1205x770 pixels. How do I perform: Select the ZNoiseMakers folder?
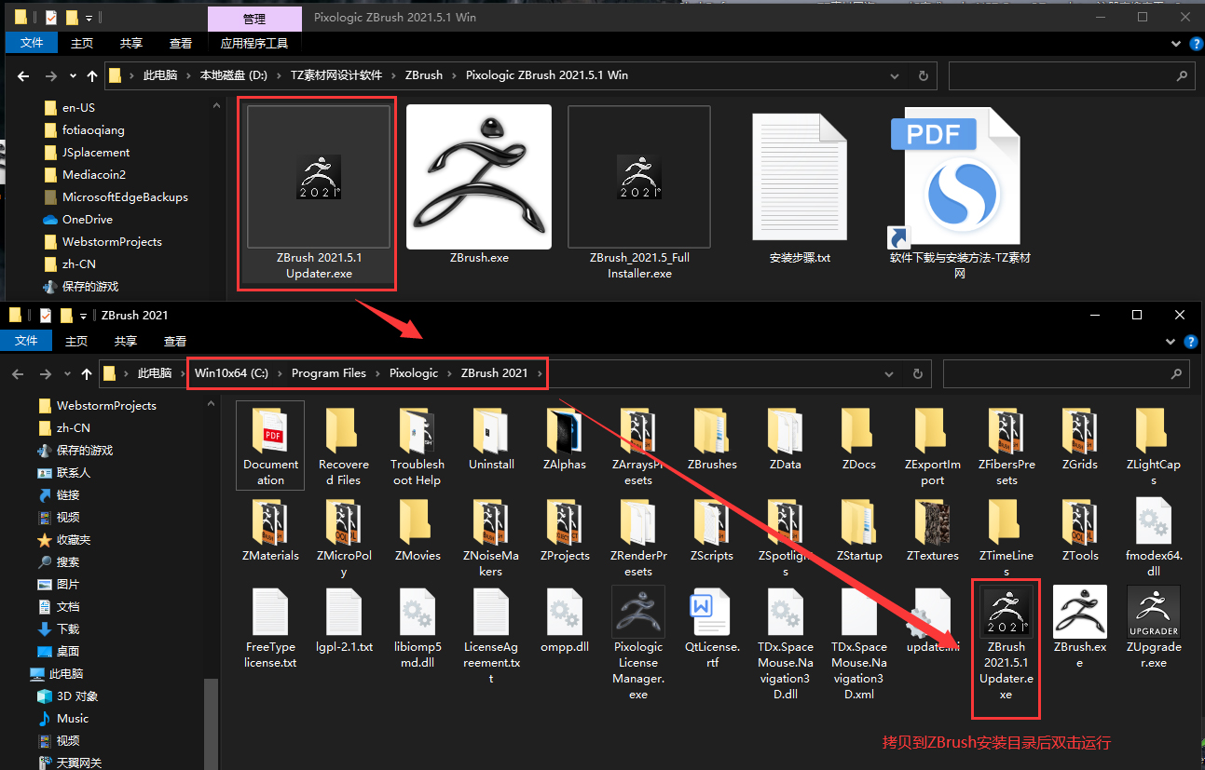(x=491, y=538)
